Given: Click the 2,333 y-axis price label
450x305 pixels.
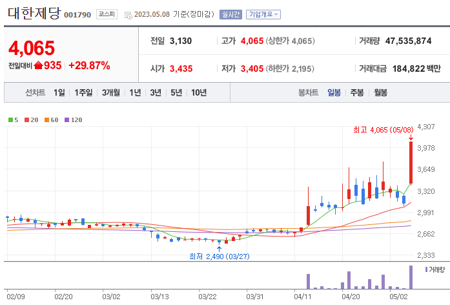Looking at the screenshot, I should pos(426,255).
